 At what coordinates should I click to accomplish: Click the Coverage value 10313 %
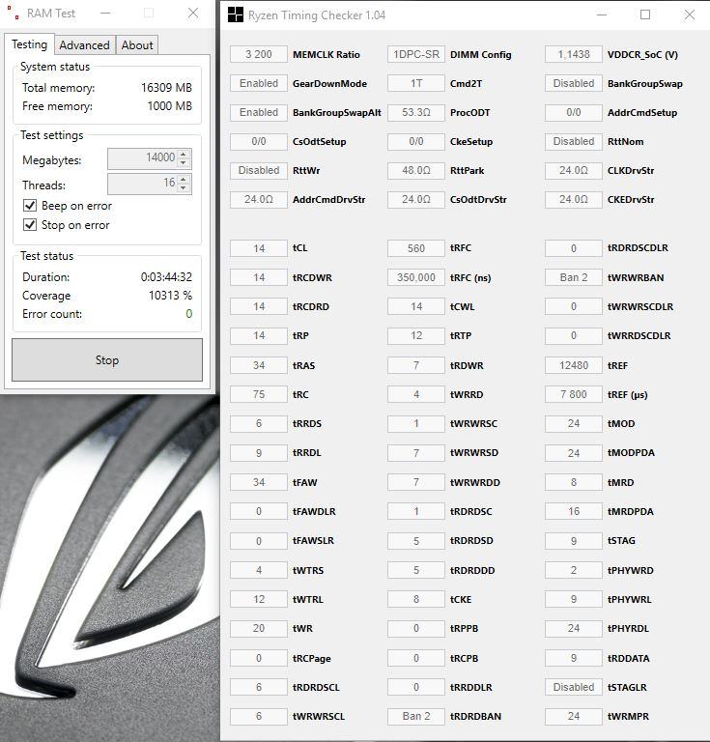[x=170, y=296]
